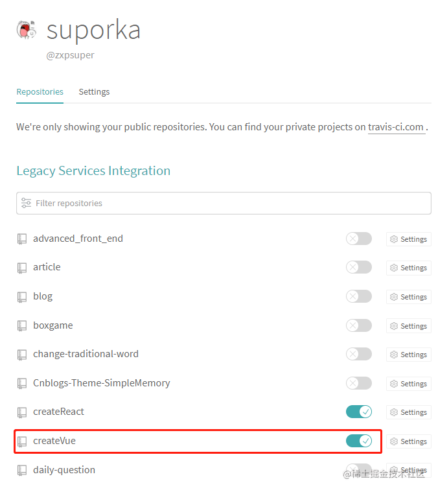Enable the advanced_front_end repository toggle
The image size is (438, 492).
(x=359, y=239)
